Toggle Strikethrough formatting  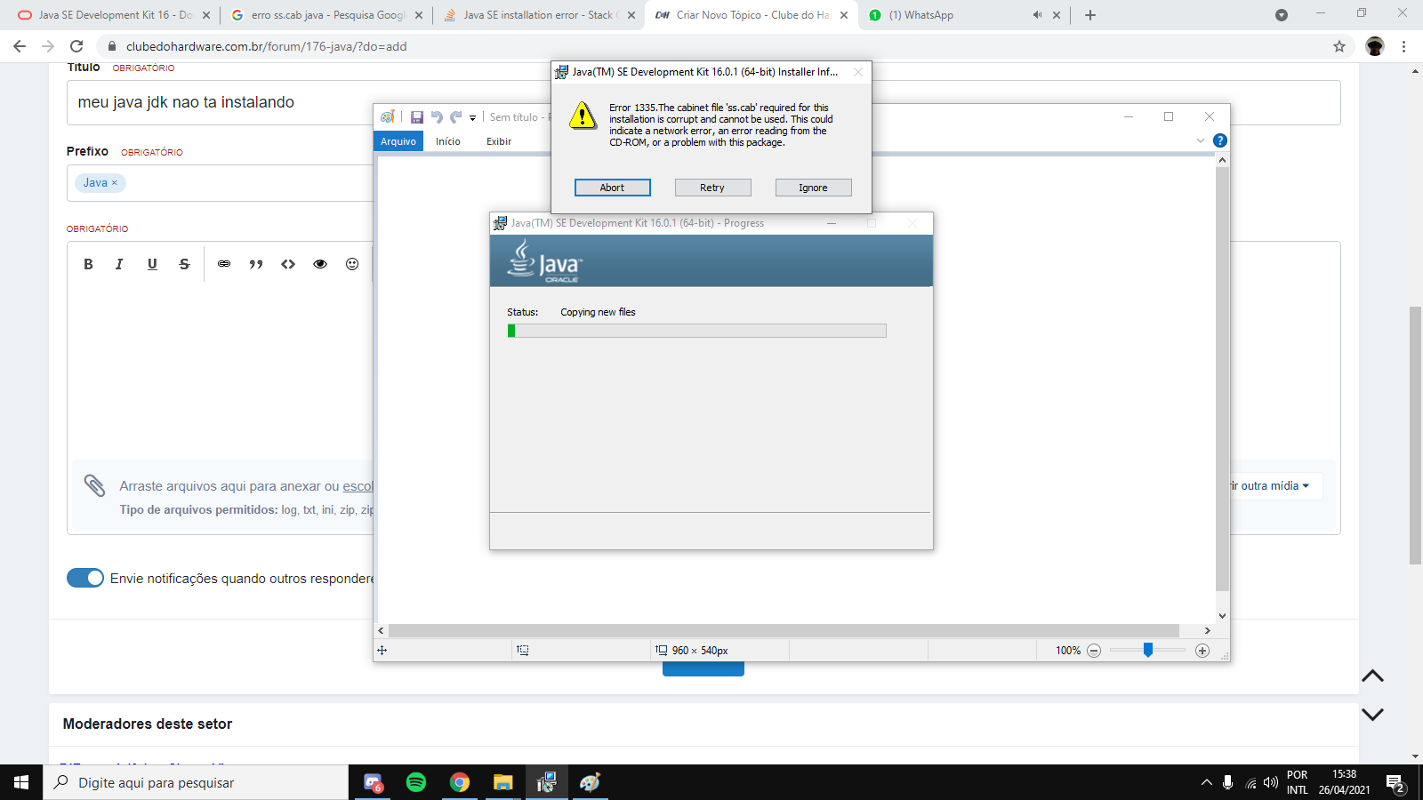pos(184,264)
